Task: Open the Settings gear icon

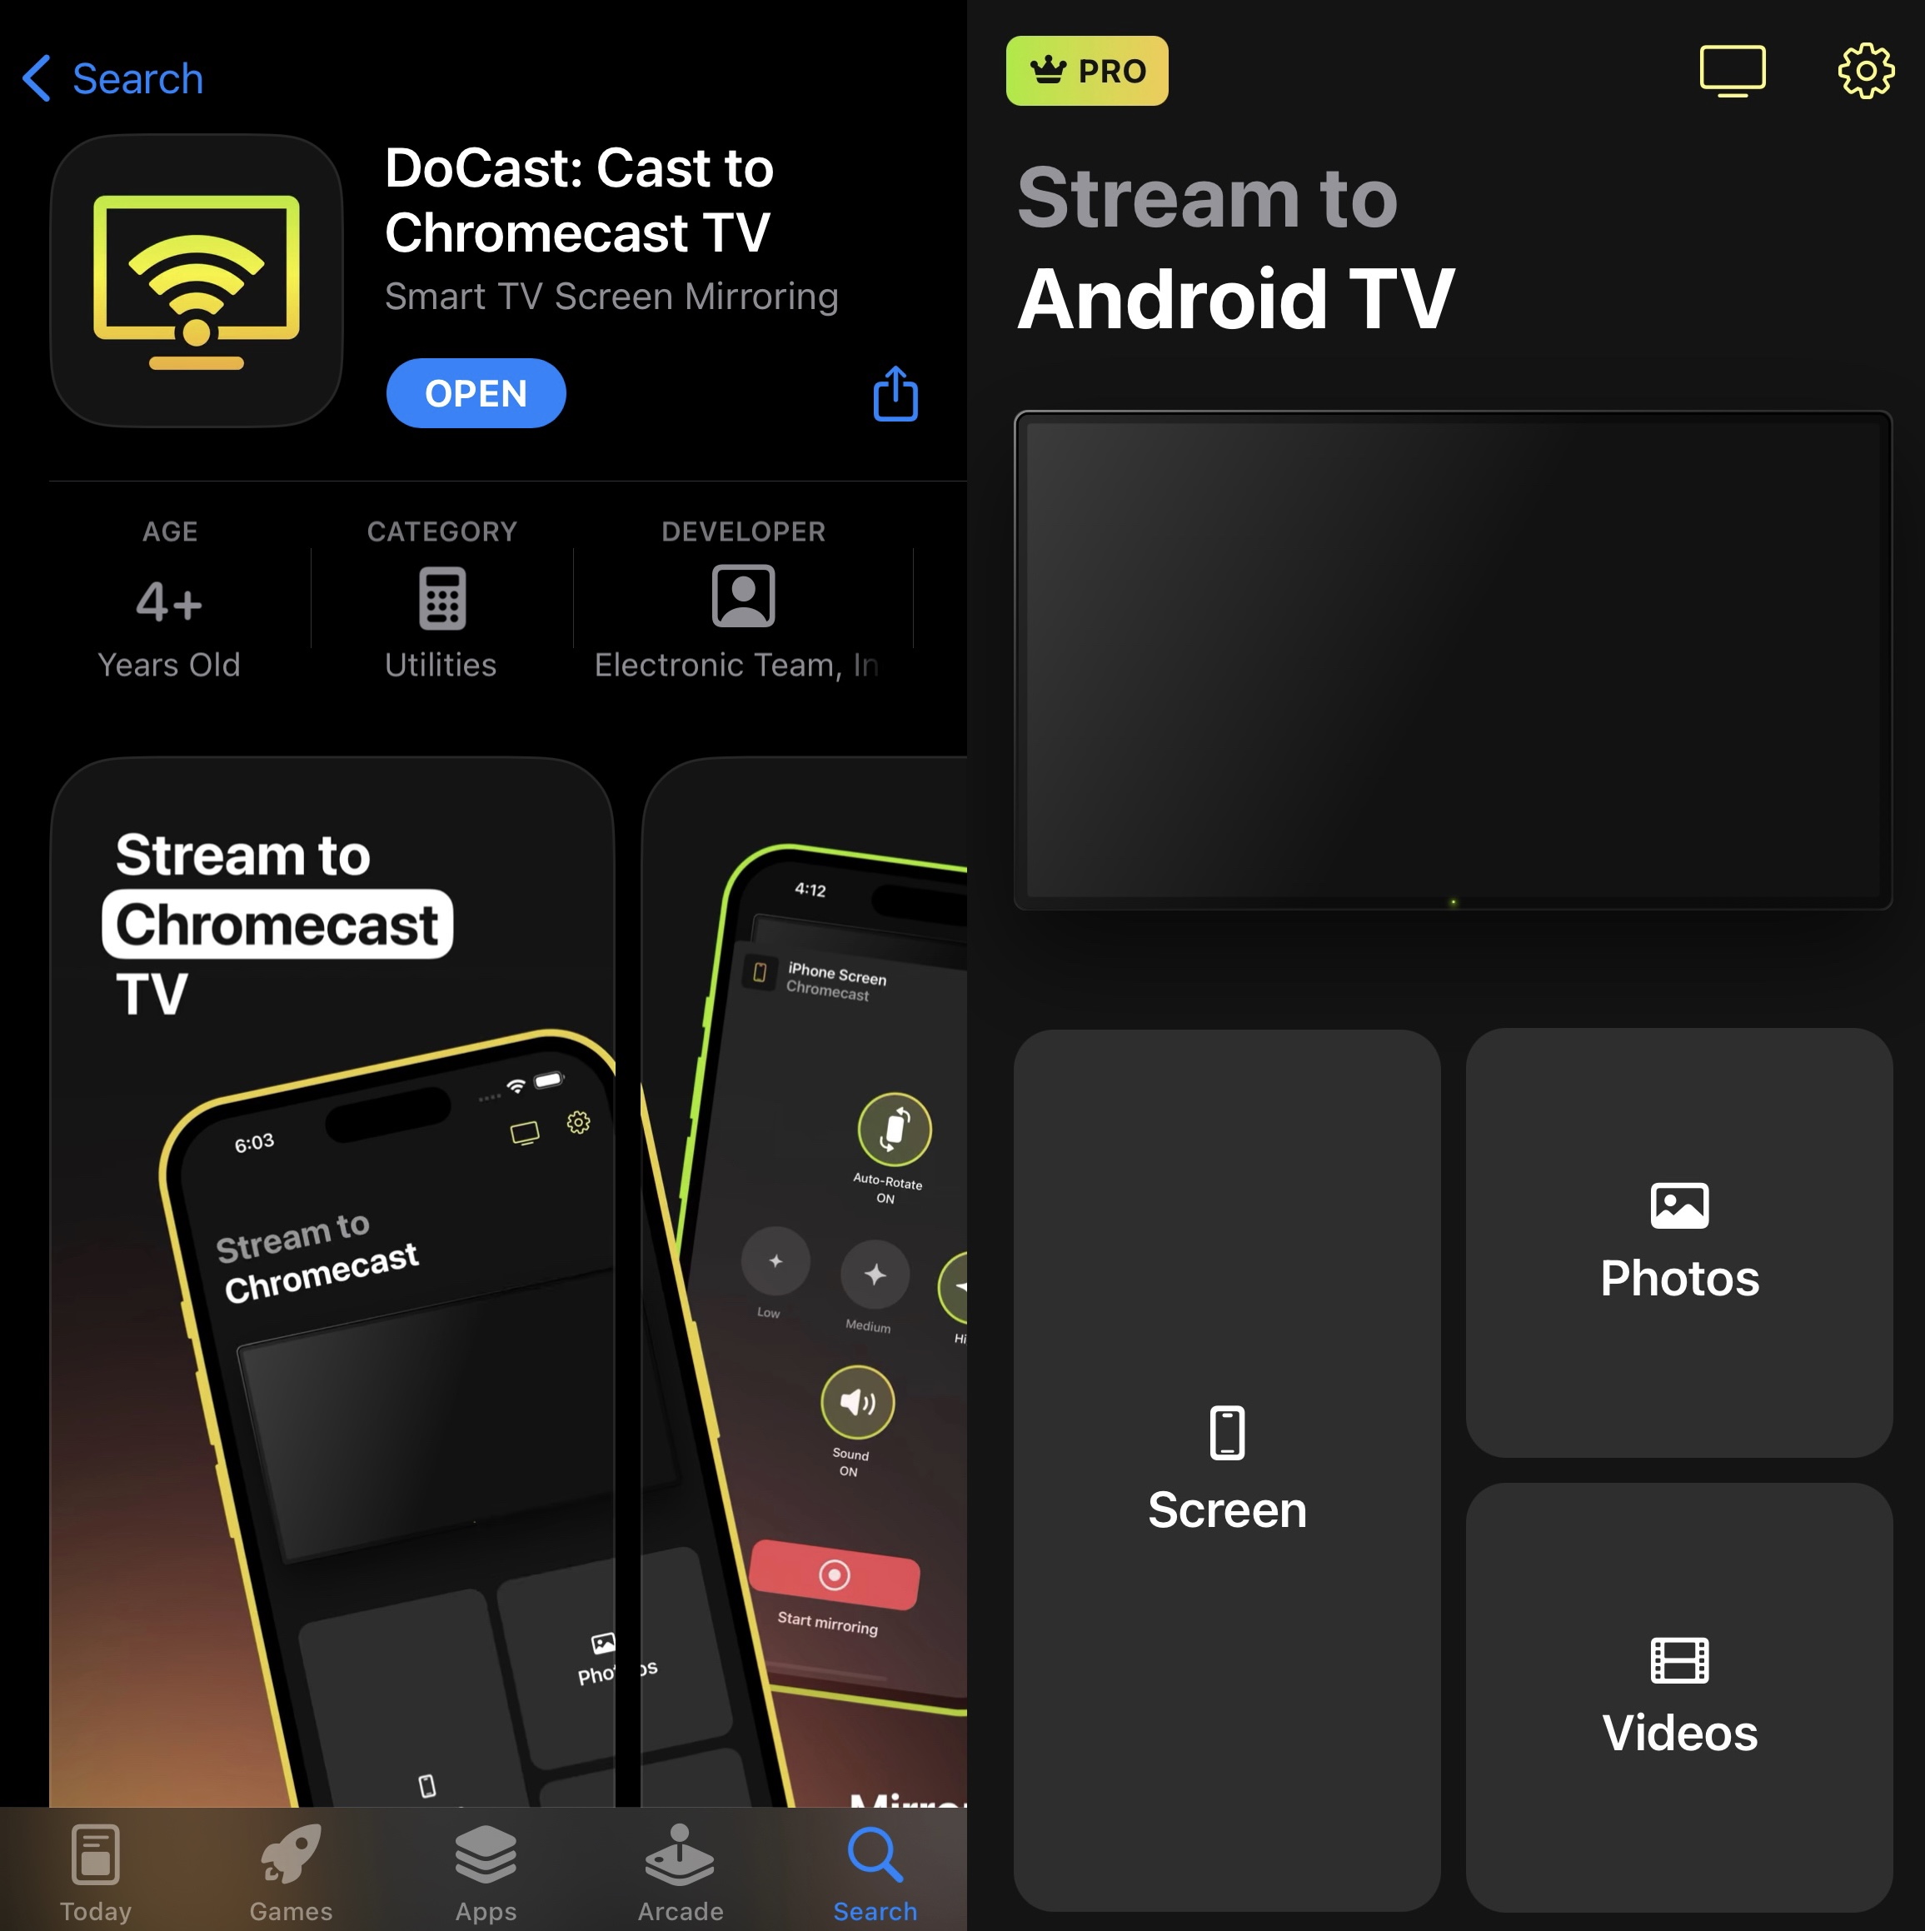Action: tap(1860, 72)
